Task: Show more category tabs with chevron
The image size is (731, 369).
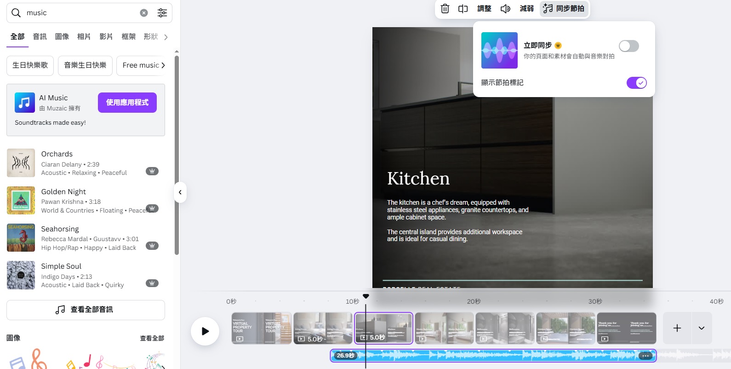Action: click(x=166, y=37)
